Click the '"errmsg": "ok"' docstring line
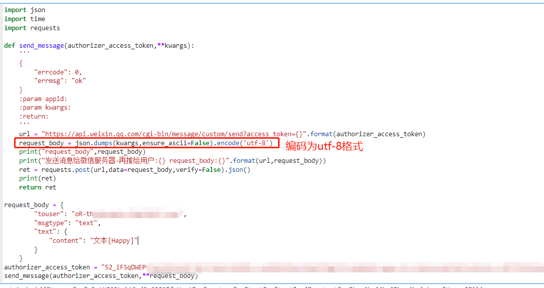 60,81
